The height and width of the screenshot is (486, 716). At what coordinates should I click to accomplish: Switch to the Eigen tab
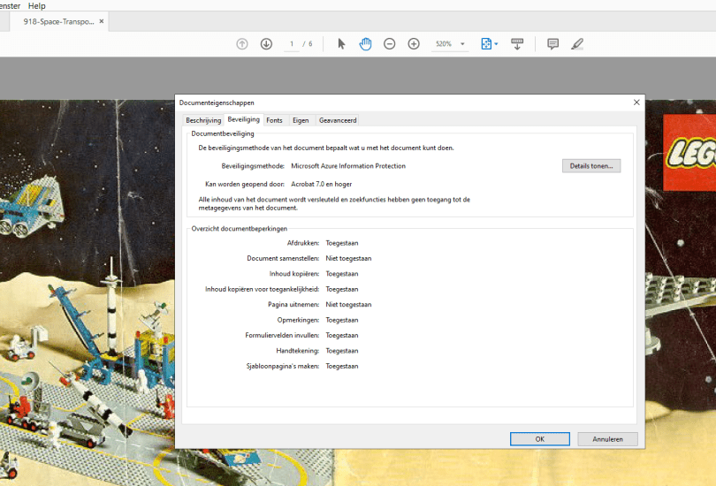pos(301,120)
